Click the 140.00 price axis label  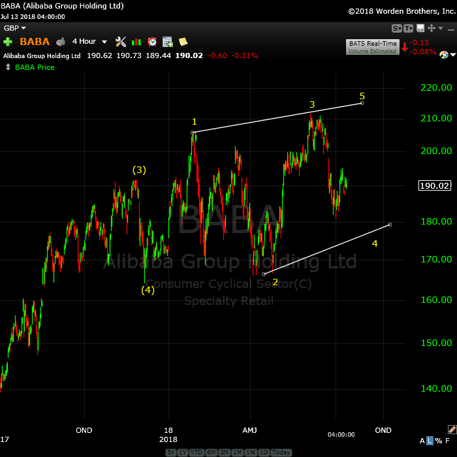coord(436,388)
